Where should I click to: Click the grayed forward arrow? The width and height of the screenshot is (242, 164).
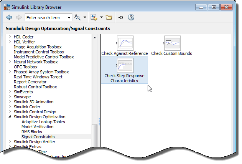19,17
